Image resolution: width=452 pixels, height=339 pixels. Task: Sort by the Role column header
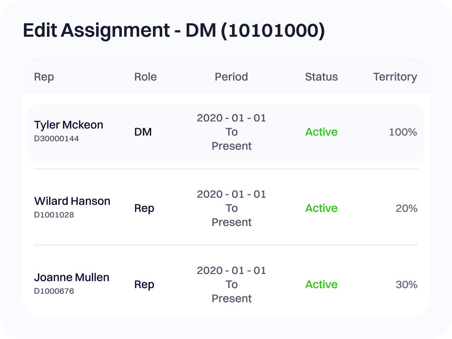(x=145, y=77)
